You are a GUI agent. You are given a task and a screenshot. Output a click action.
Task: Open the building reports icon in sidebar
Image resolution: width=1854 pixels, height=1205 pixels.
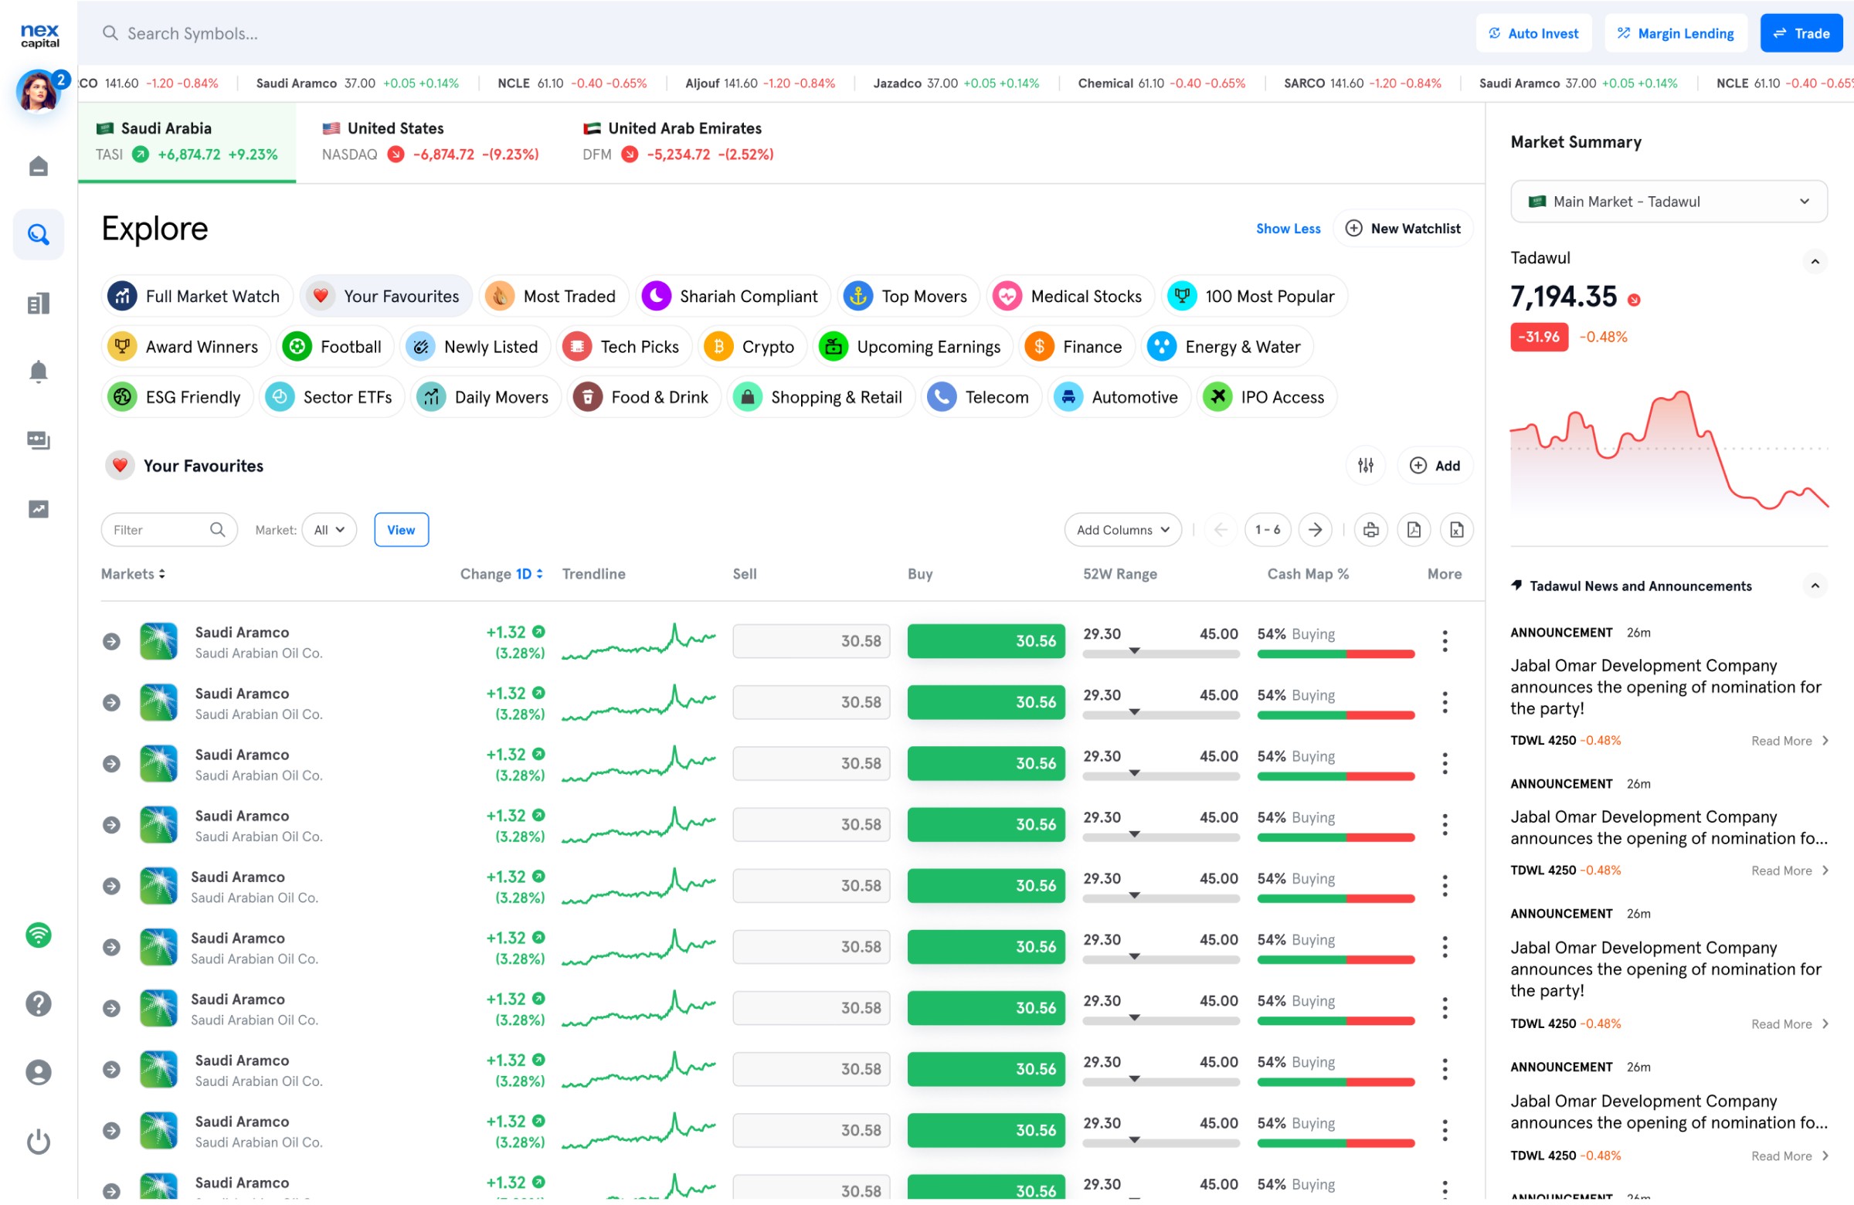point(38,304)
